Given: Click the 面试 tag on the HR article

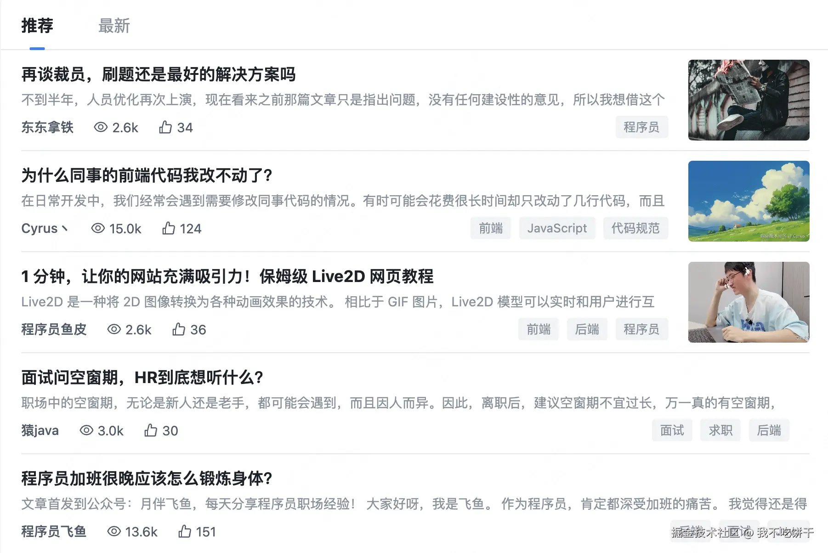Looking at the screenshot, I should [x=672, y=430].
